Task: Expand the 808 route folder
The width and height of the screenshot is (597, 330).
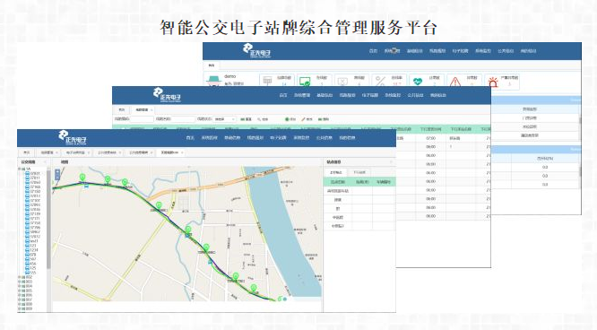Action: [20, 305]
